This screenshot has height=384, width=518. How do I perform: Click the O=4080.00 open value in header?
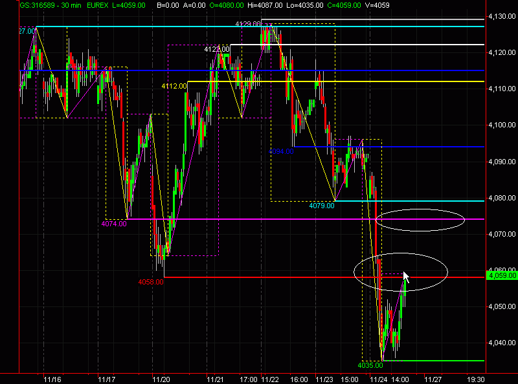pyautogui.click(x=226, y=5)
